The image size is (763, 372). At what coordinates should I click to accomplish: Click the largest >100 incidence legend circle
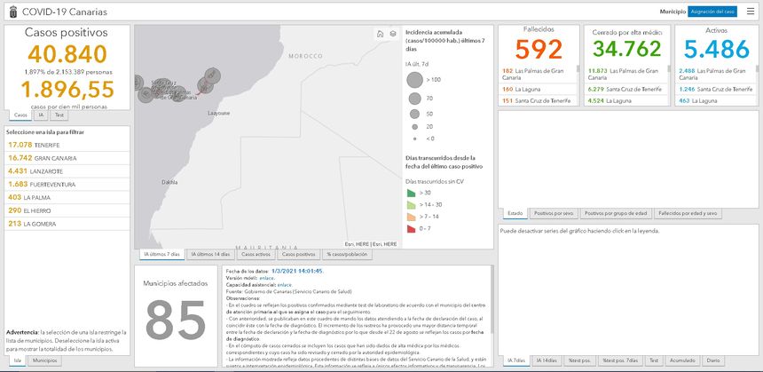tap(416, 80)
